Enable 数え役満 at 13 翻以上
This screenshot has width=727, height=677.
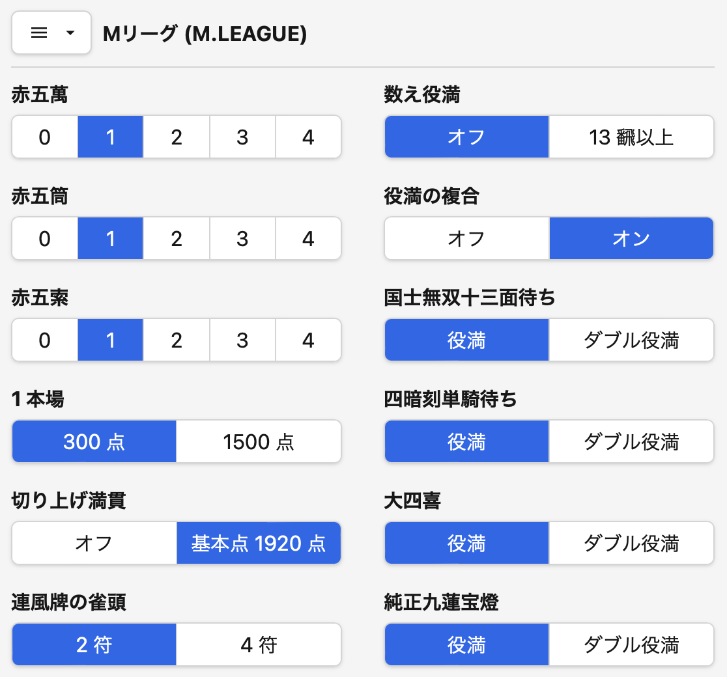pos(631,137)
